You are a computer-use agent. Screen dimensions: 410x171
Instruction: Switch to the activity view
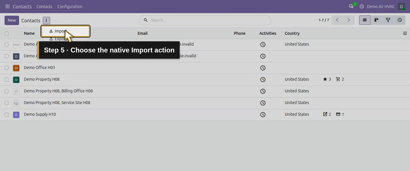(400, 20)
